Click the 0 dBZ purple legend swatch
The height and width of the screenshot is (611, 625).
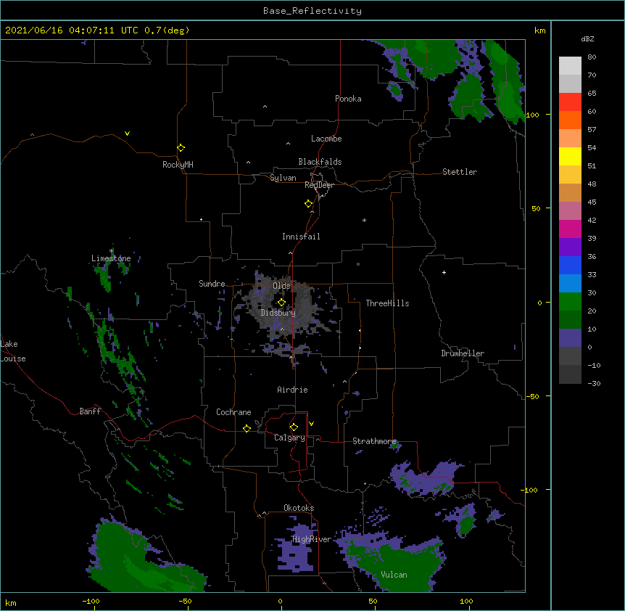pyautogui.click(x=570, y=338)
